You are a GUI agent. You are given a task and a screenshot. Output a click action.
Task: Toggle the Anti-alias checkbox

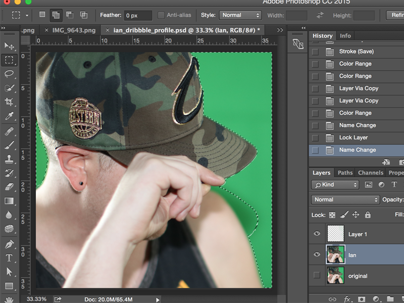(161, 15)
